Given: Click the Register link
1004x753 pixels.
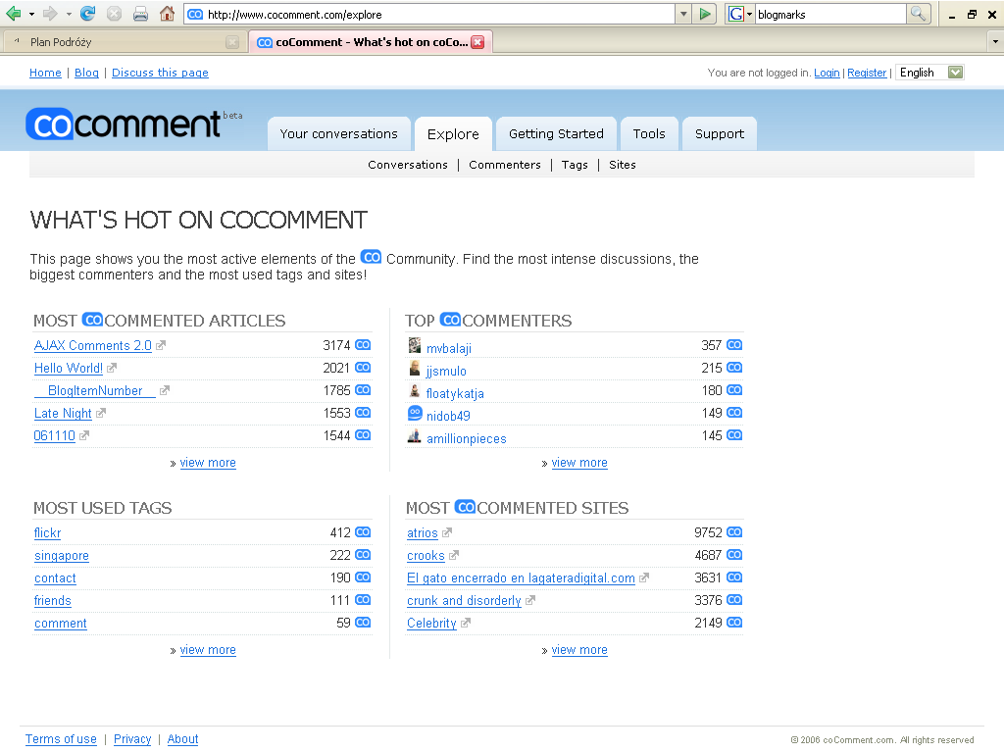Looking at the screenshot, I should pos(867,73).
